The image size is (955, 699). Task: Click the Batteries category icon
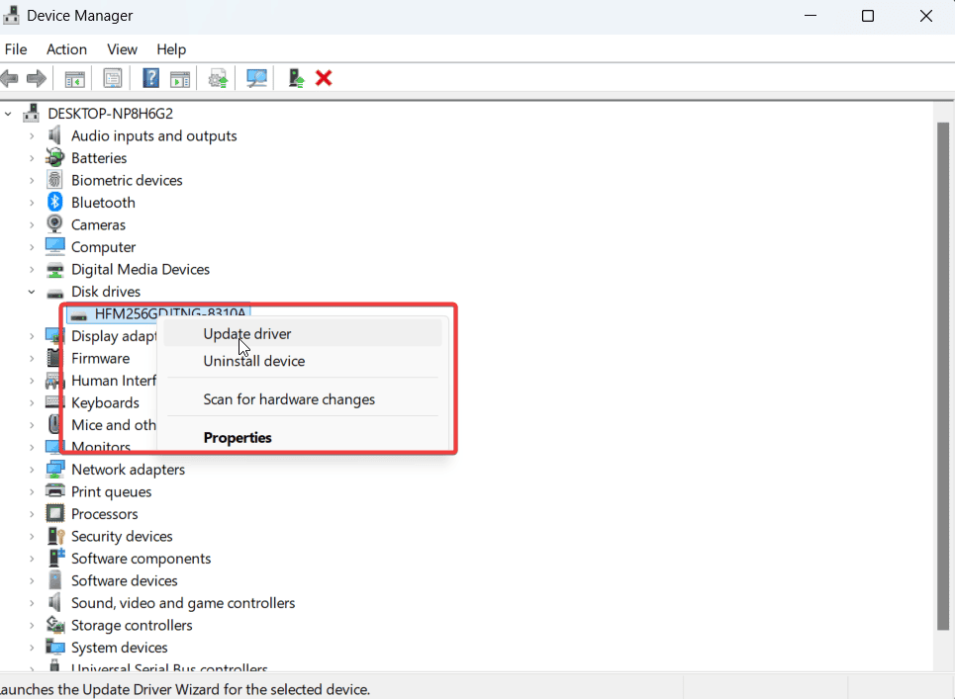[x=54, y=157]
